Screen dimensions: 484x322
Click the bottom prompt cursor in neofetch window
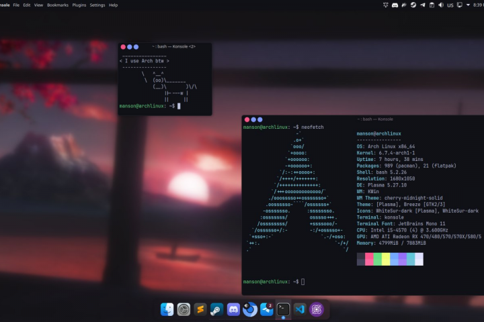pyautogui.click(x=302, y=282)
